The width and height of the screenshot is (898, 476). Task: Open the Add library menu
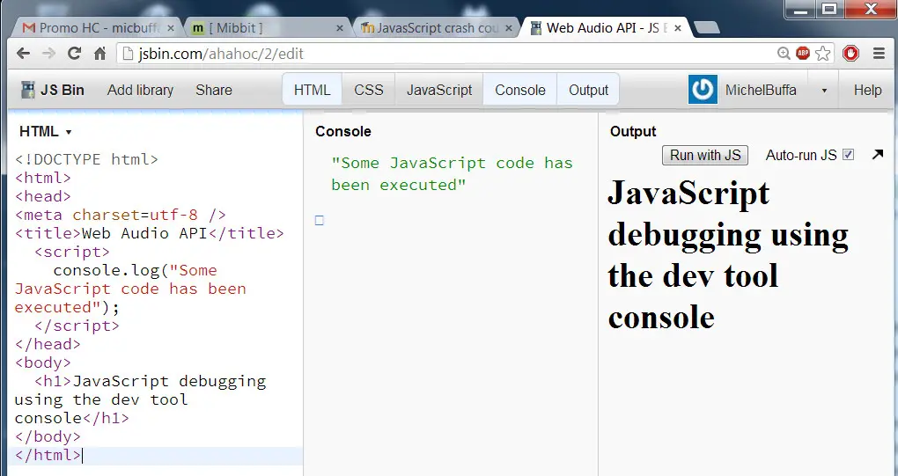click(x=140, y=90)
